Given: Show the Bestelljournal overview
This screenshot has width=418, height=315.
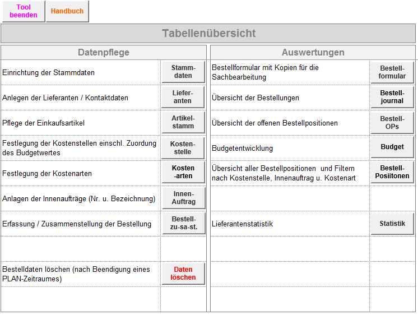Looking at the screenshot, I should tap(392, 97).
